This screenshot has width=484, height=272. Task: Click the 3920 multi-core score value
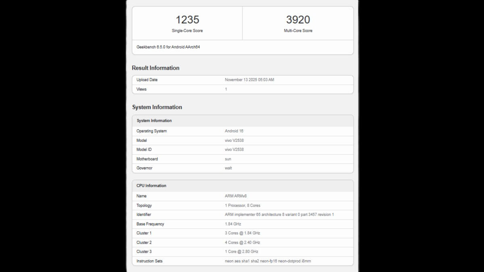[298, 19]
